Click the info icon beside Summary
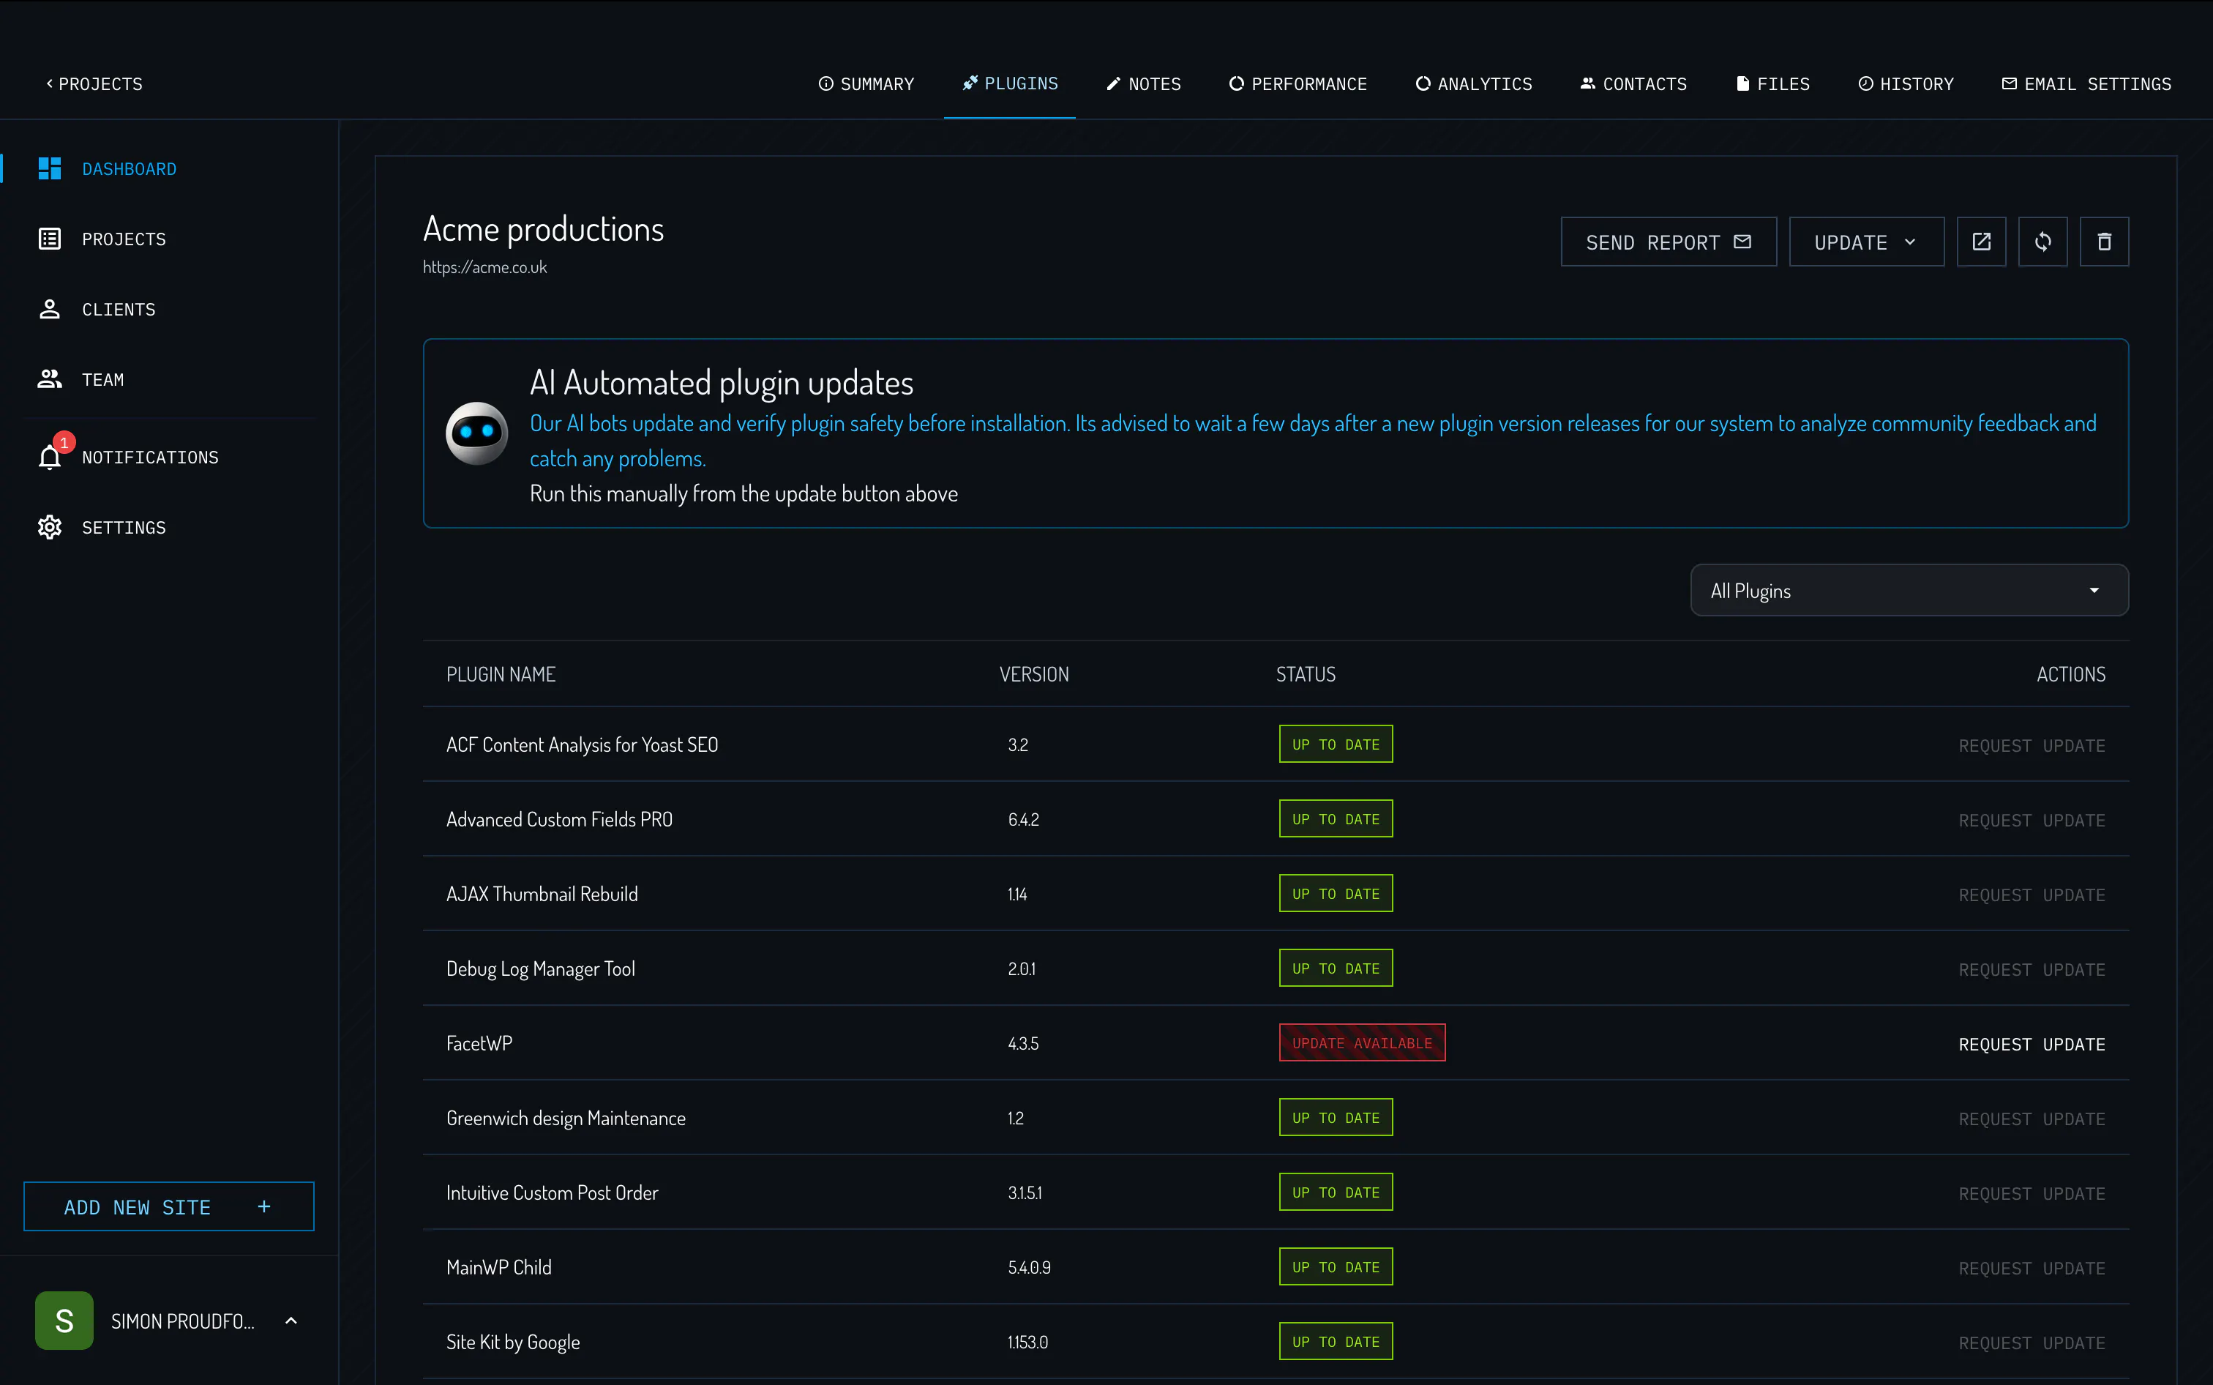Image resolution: width=2213 pixels, height=1385 pixels. (x=826, y=83)
